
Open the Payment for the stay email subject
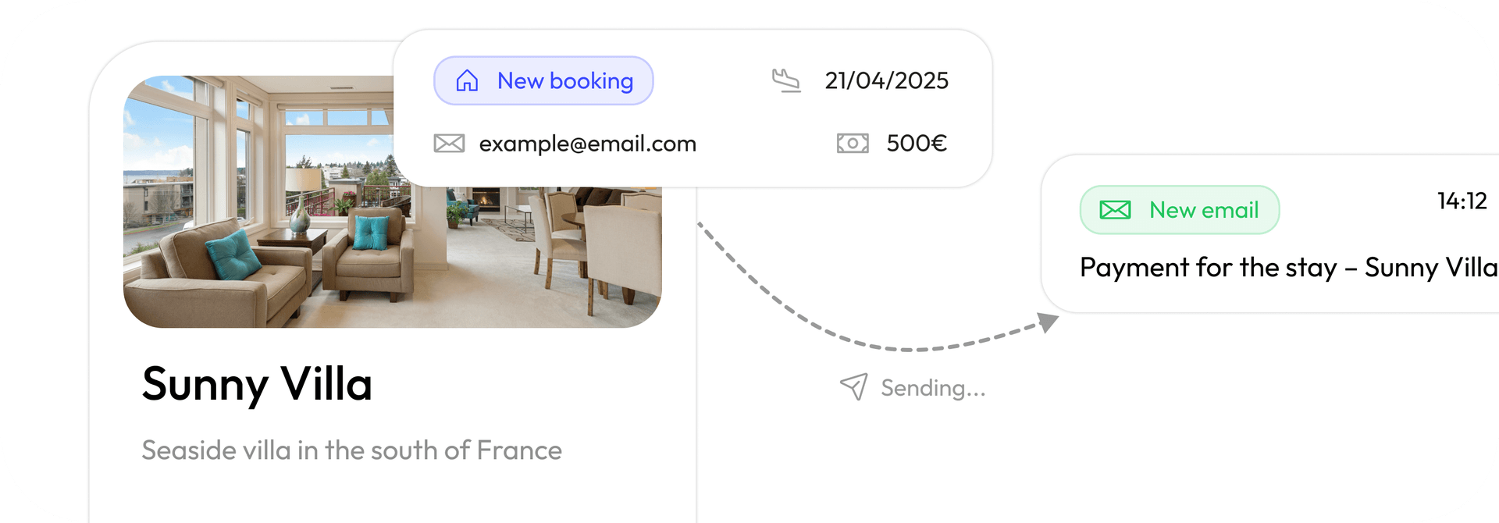click(x=1288, y=268)
